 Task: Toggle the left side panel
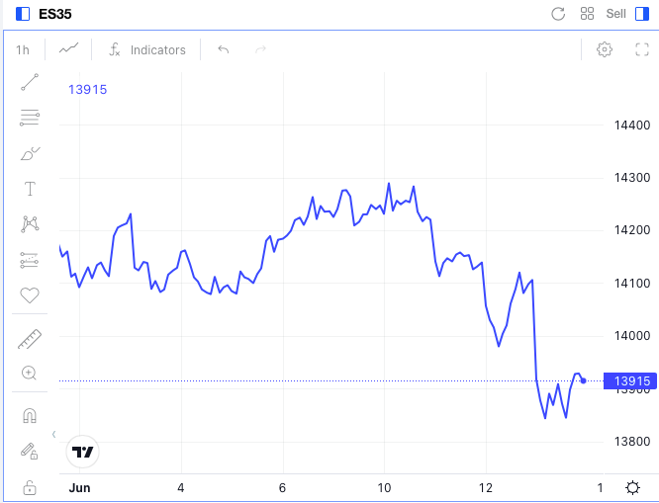tap(23, 14)
